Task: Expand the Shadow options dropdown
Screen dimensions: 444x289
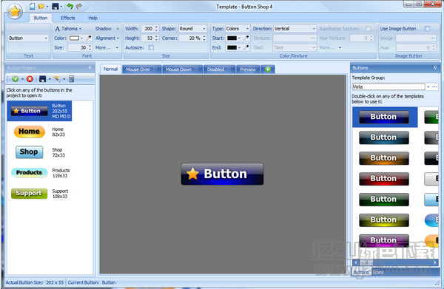Action: point(118,29)
